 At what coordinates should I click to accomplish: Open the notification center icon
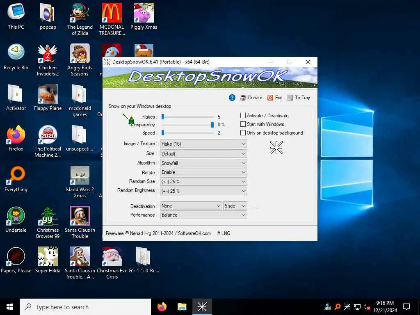[x=406, y=307]
